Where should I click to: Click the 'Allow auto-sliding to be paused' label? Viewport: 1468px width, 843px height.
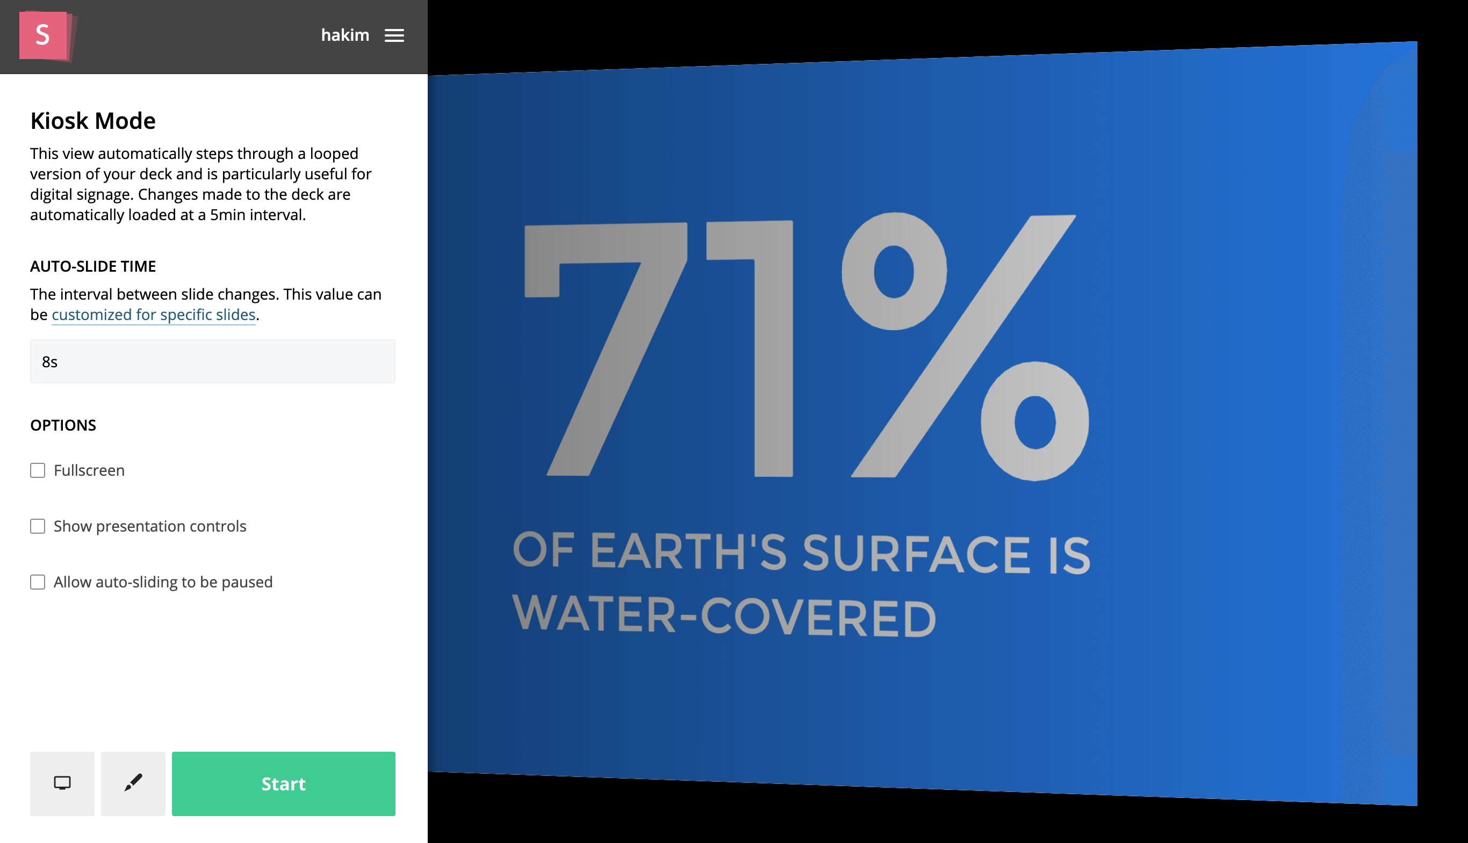(163, 582)
